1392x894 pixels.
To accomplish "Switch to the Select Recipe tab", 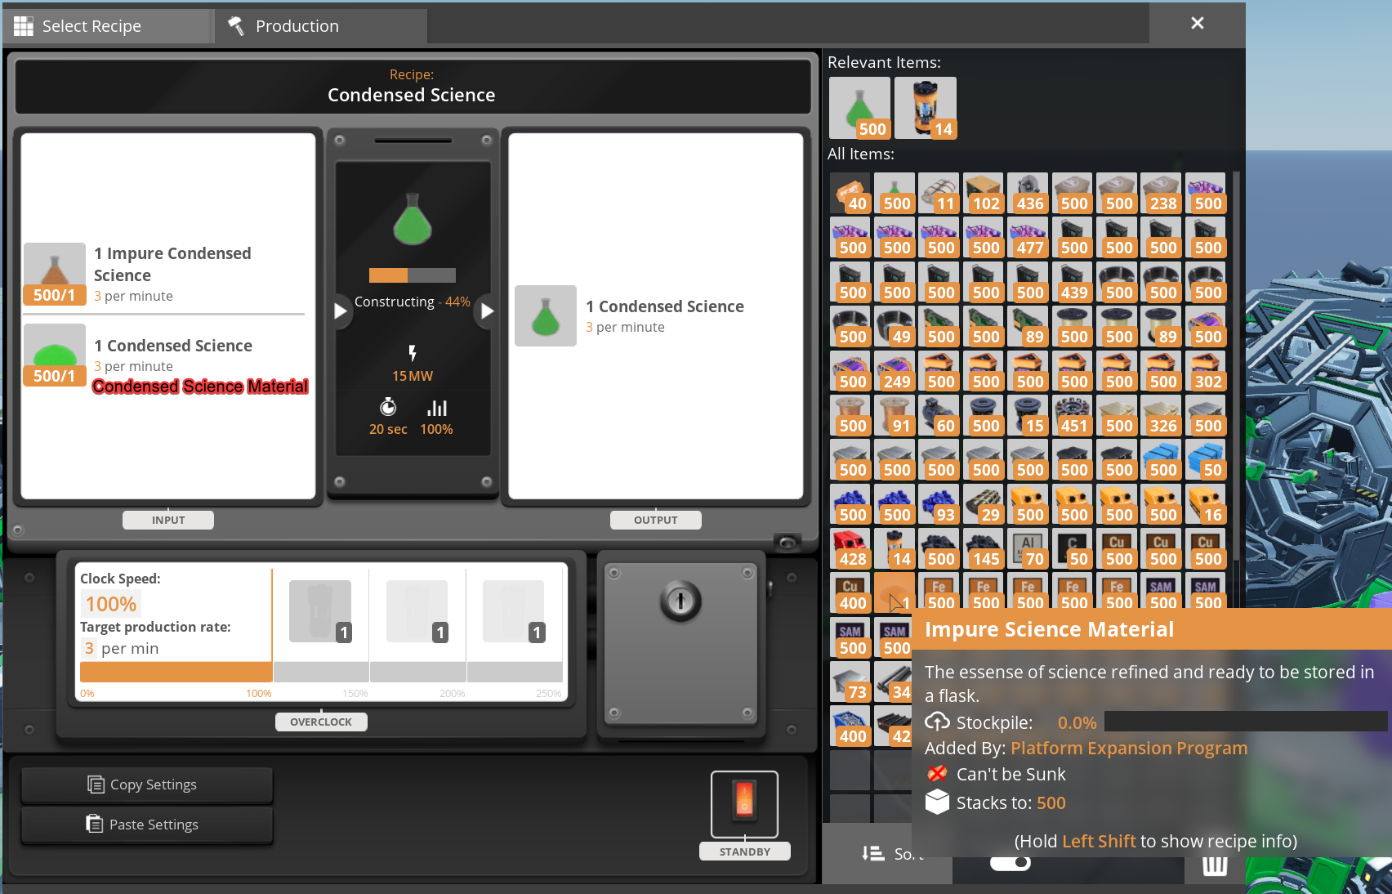I will (106, 26).
